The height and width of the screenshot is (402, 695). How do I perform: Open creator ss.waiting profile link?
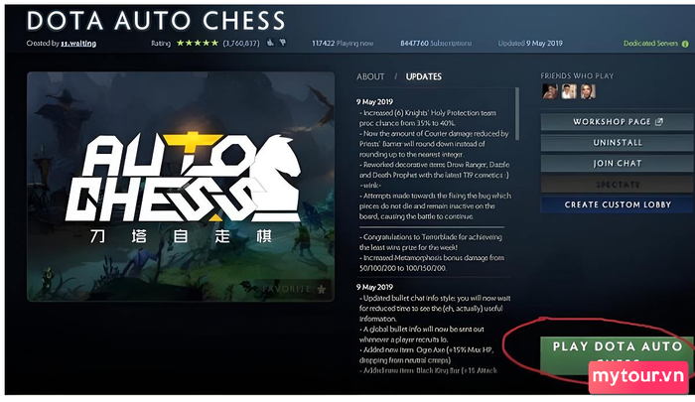(x=78, y=44)
